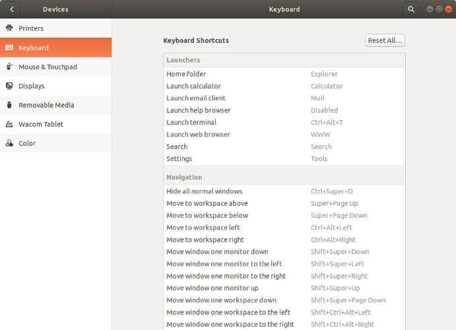The width and height of the screenshot is (456, 330).
Task: Open the Mouse & Touchpad panel
Action: [48, 67]
